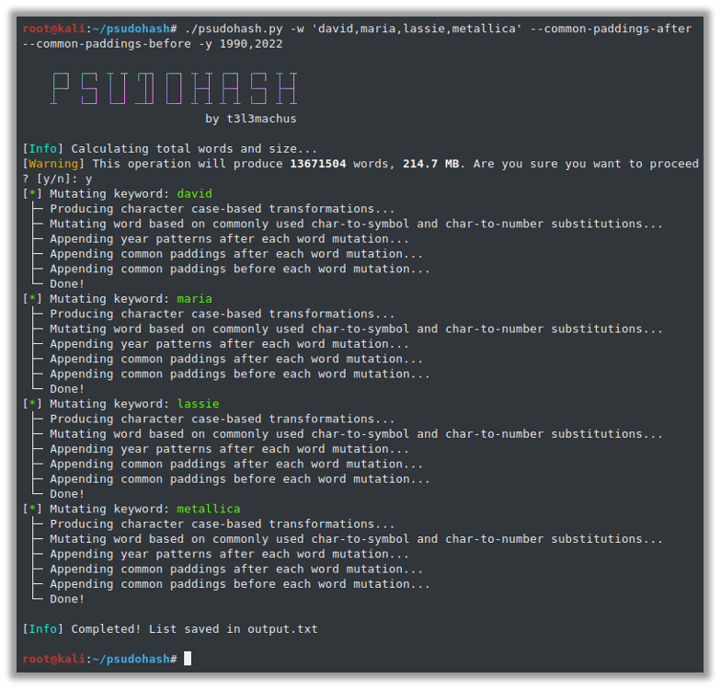Click 'Appending year patterns' line under lassie
The image size is (721, 690).
[230, 449]
